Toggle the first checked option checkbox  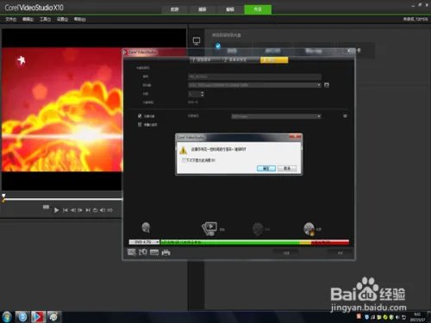(140, 115)
